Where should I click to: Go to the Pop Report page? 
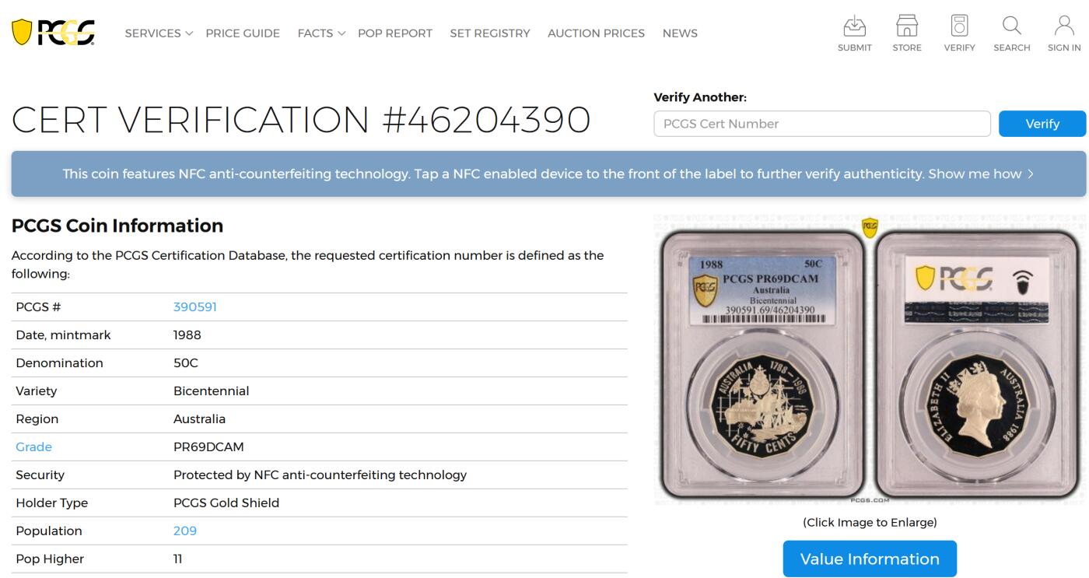coord(394,33)
